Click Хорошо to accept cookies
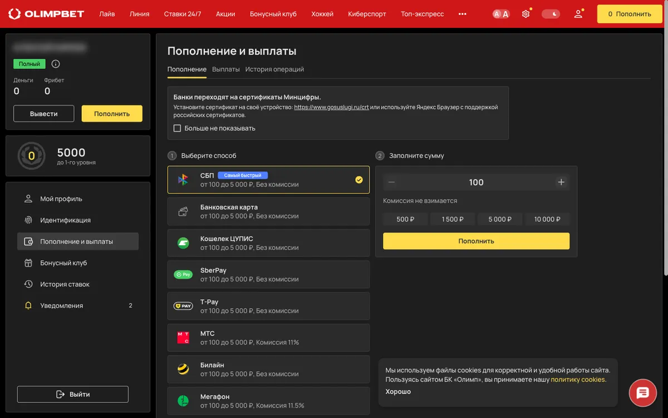The image size is (668, 418). point(398,392)
